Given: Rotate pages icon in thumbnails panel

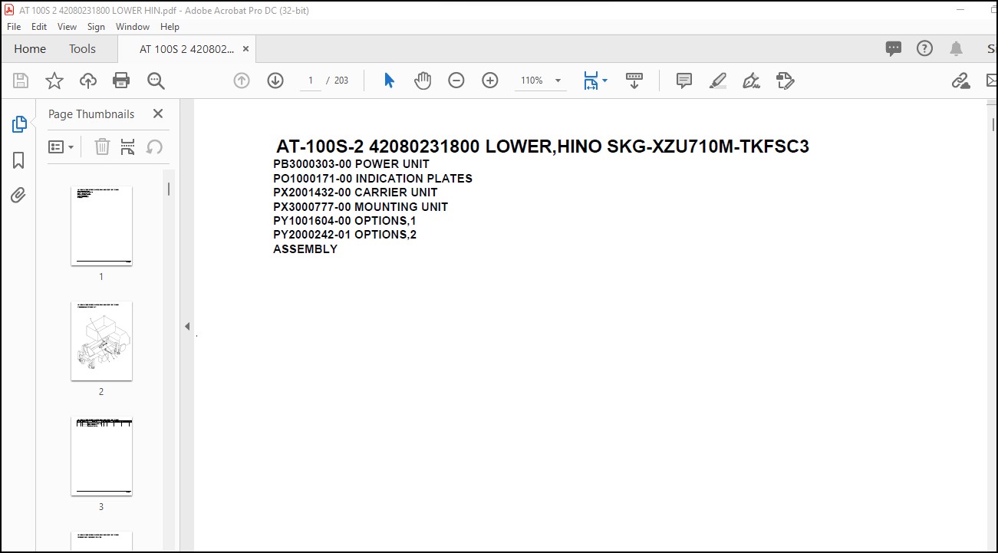Looking at the screenshot, I should click(154, 146).
